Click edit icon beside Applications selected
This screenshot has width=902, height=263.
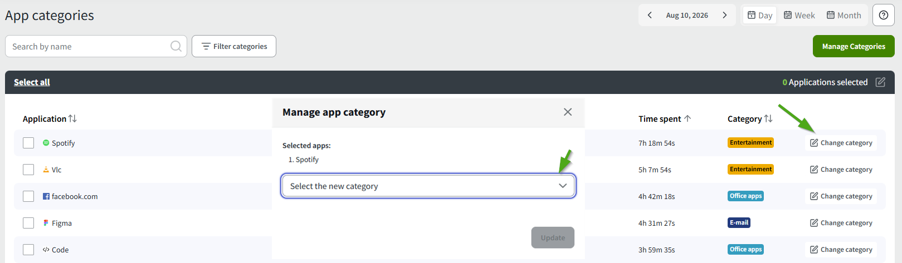click(x=880, y=82)
